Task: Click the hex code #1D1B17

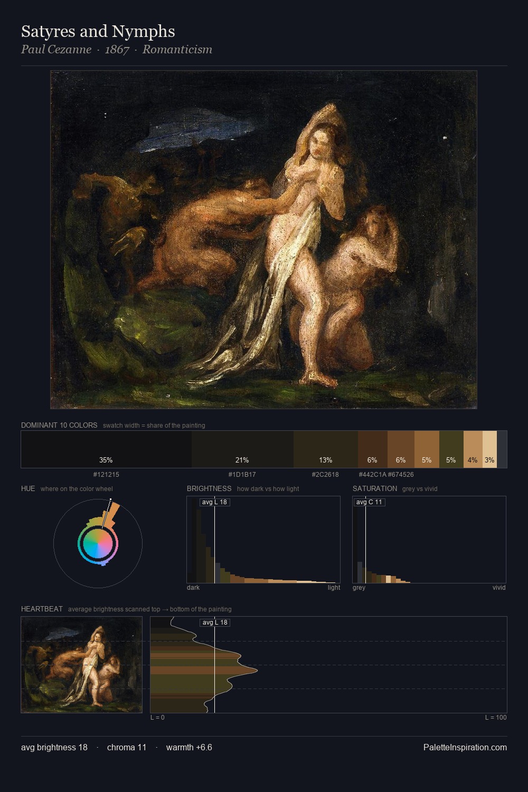Action: coord(242,475)
